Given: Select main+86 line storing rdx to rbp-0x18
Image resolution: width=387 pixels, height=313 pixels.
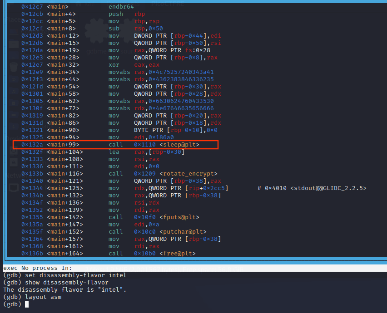Looking at the screenshot, I should tap(121, 123).
